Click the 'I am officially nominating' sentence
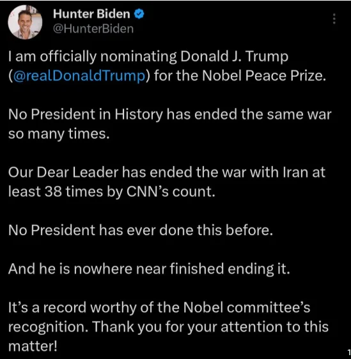The width and height of the screenshot is (351, 359). pos(167,66)
